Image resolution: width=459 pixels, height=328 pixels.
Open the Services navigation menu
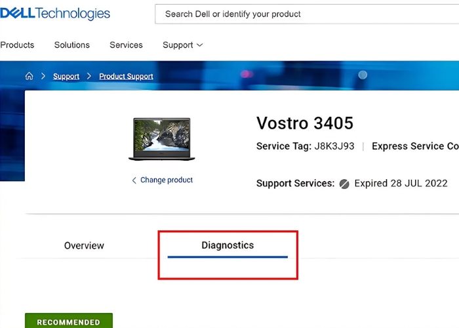pyautogui.click(x=126, y=45)
